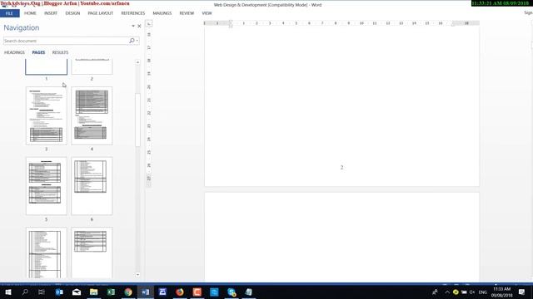The image size is (533, 299).
Task: Open the Windows Start menu
Action: (x=8, y=292)
